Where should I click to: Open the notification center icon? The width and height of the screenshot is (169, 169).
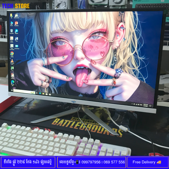(x=150, y=106)
